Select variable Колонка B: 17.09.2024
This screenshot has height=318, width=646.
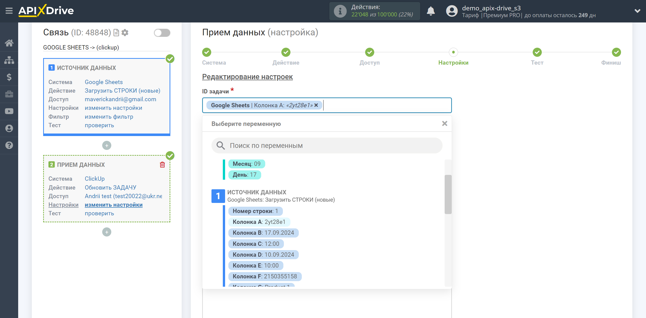click(x=263, y=233)
